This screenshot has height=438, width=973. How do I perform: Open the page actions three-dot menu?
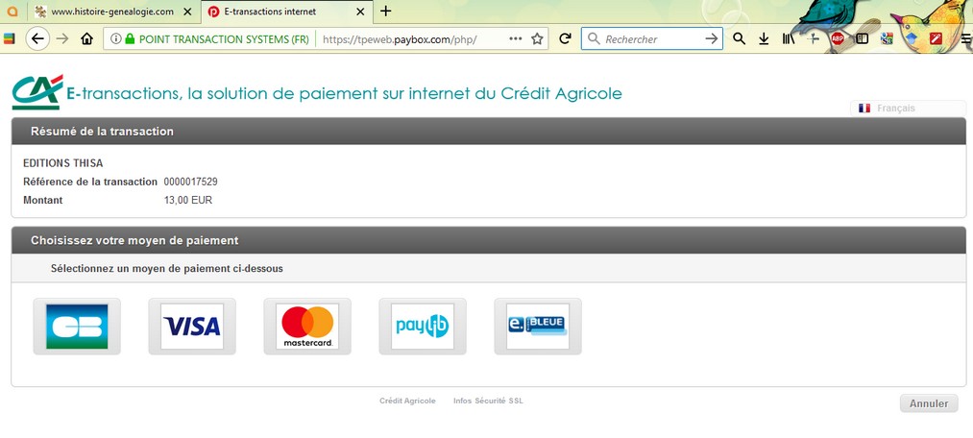[515, 38]
